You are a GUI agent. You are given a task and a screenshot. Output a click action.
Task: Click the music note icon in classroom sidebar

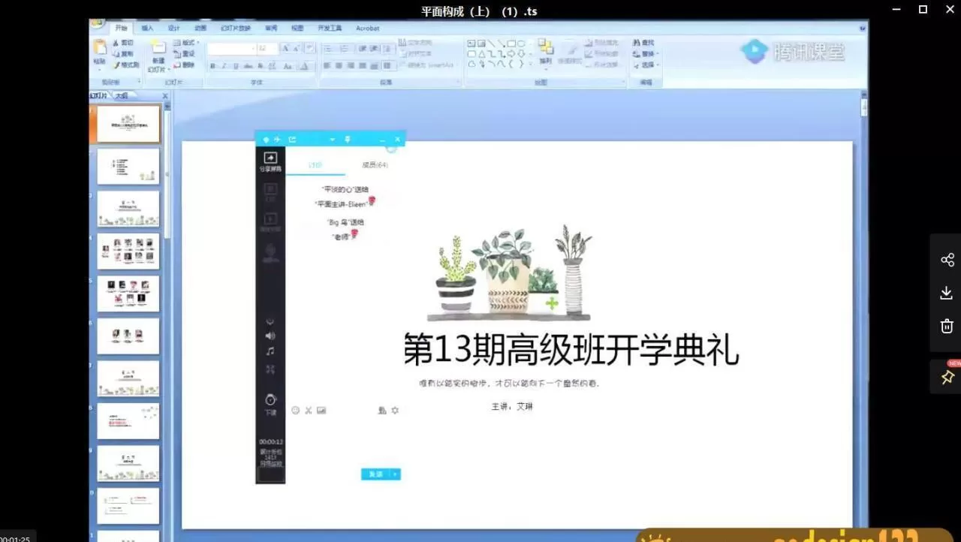tap(270, 351)
